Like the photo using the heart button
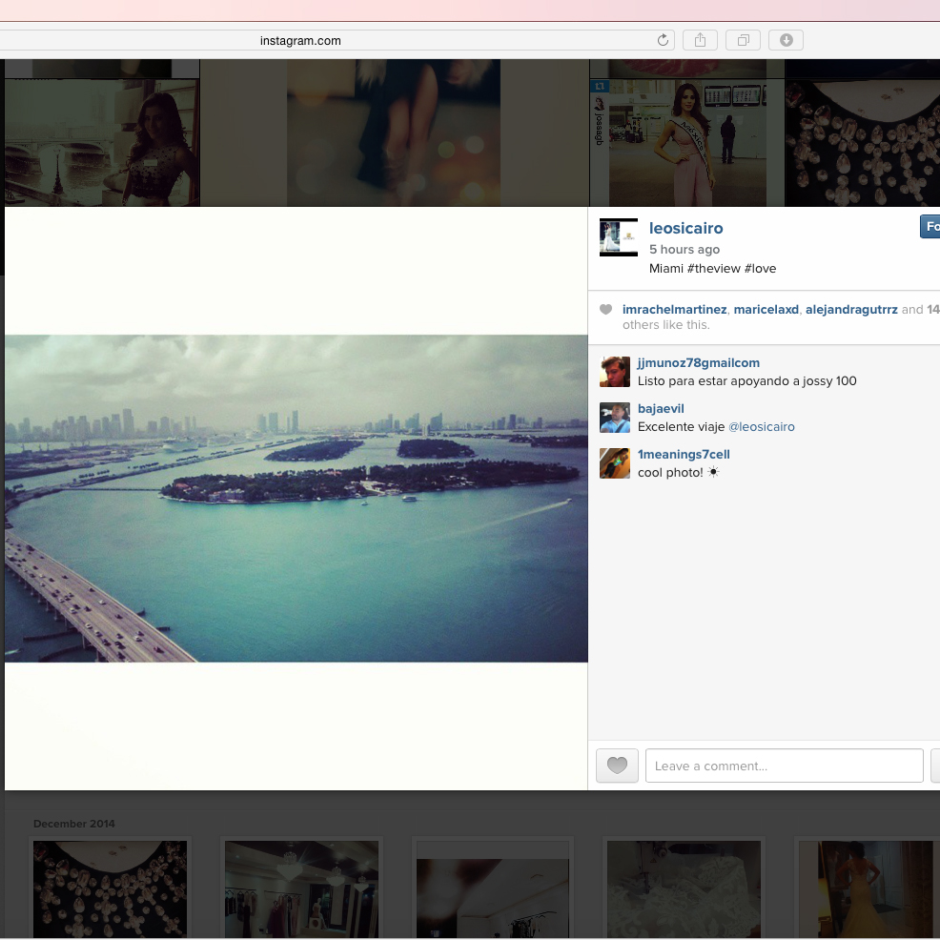940x940 pixels. [617, 766]
